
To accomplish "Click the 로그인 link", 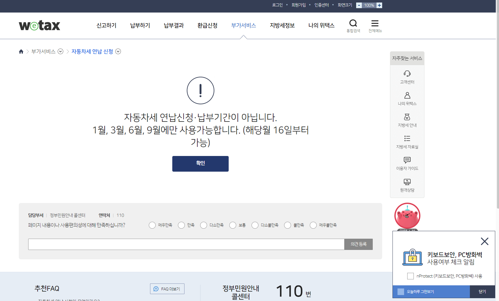I will tap(278, 5).
